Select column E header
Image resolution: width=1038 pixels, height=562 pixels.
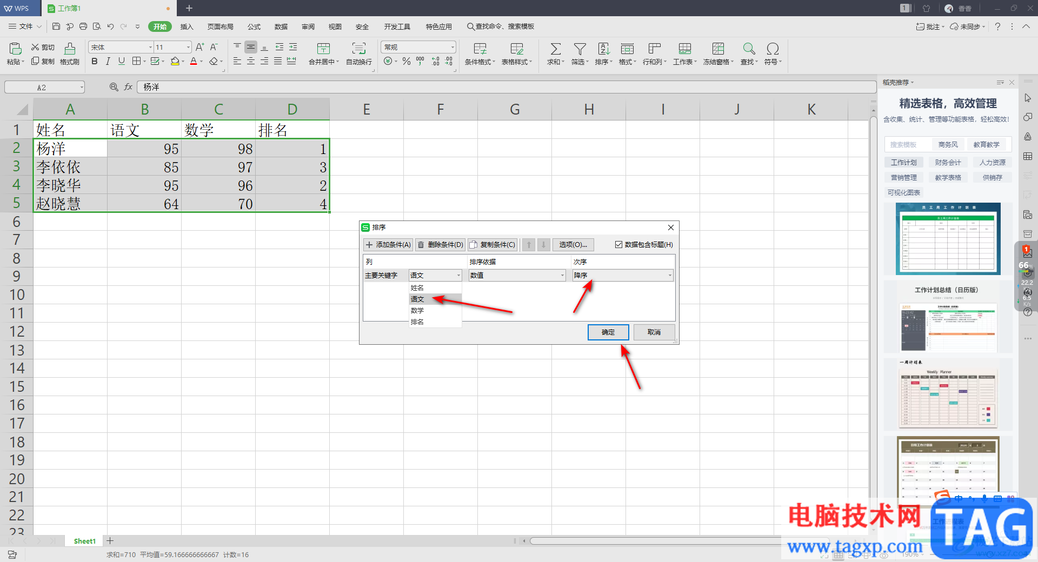pos(367,110)
